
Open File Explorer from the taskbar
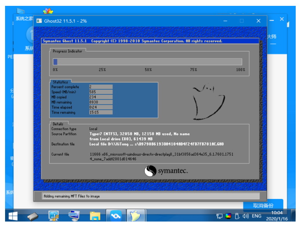(95, 216)
